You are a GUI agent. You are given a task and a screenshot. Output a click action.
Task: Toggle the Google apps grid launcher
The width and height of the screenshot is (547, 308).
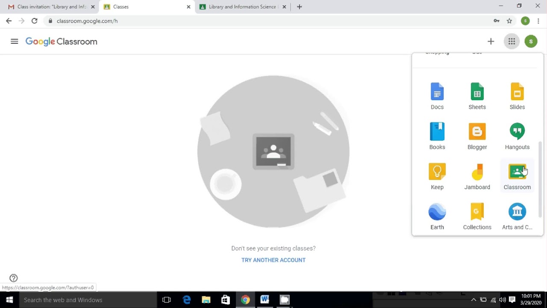pos(512,41)
